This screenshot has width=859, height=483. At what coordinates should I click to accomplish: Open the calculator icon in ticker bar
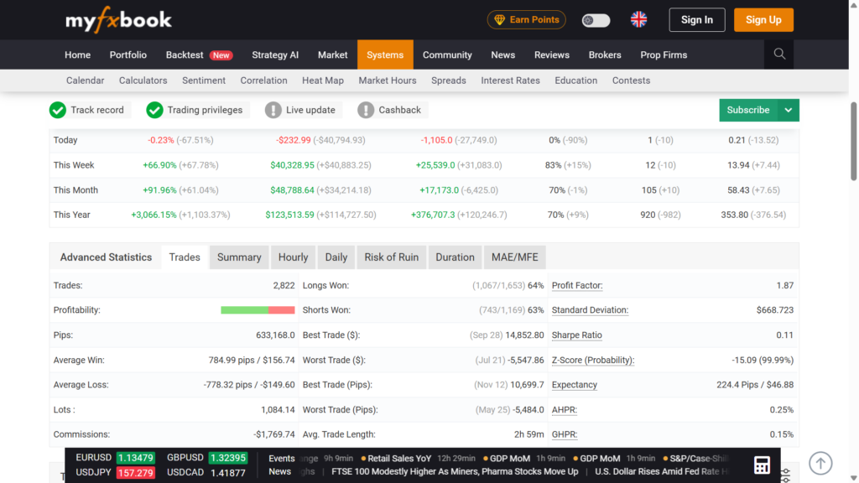click(x=762, y=465)
